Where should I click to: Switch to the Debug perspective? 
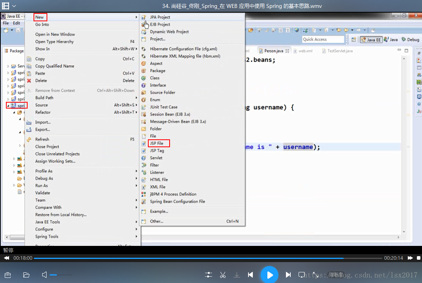coord(411,39)
